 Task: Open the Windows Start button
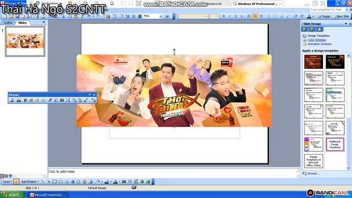click(12, 195)
